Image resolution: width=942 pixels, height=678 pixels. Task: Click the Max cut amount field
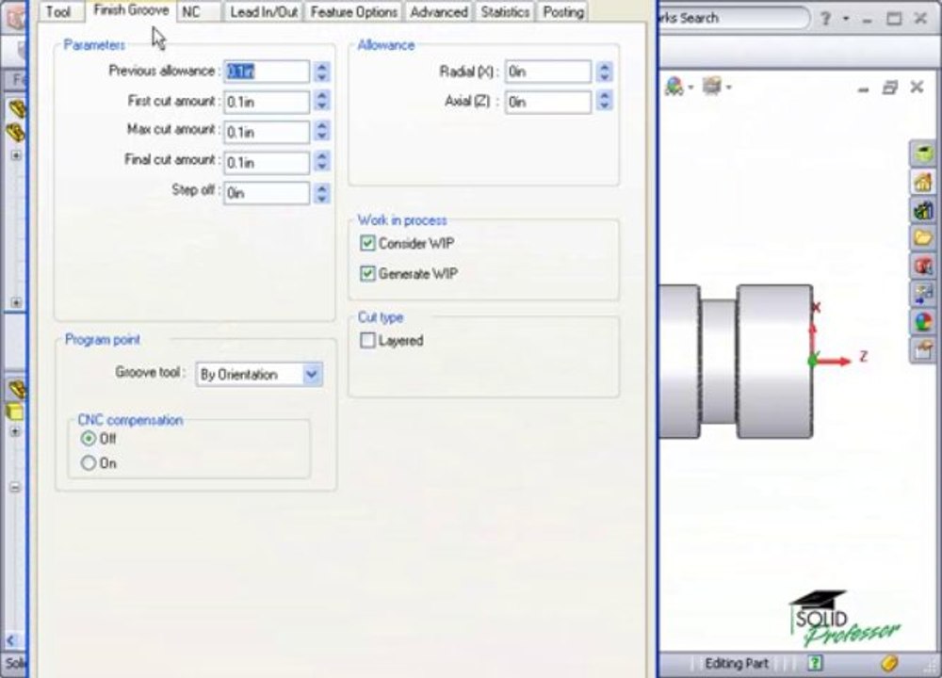point(267,132)
